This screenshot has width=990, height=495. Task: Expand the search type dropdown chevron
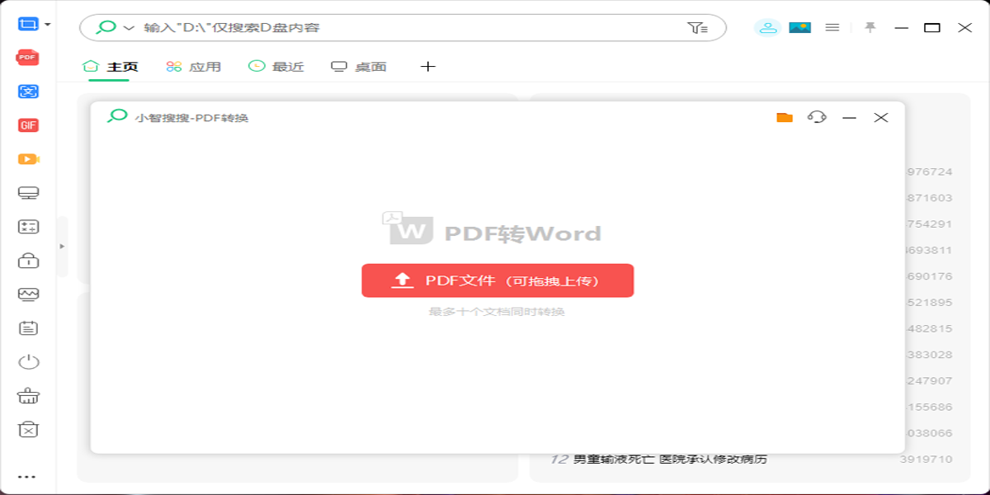(x=129, y=28)
